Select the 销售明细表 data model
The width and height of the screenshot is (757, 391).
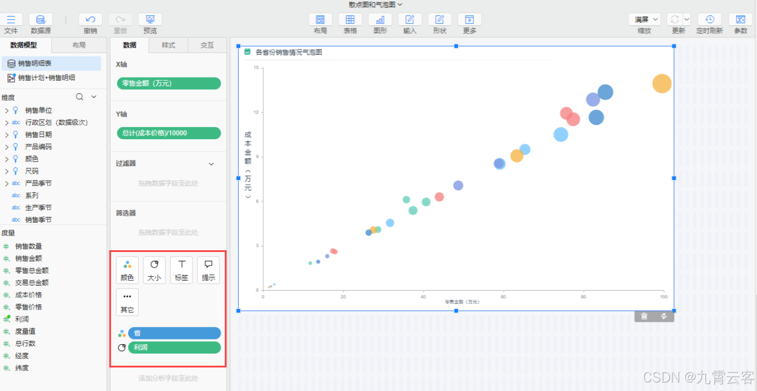coord(51,64)
